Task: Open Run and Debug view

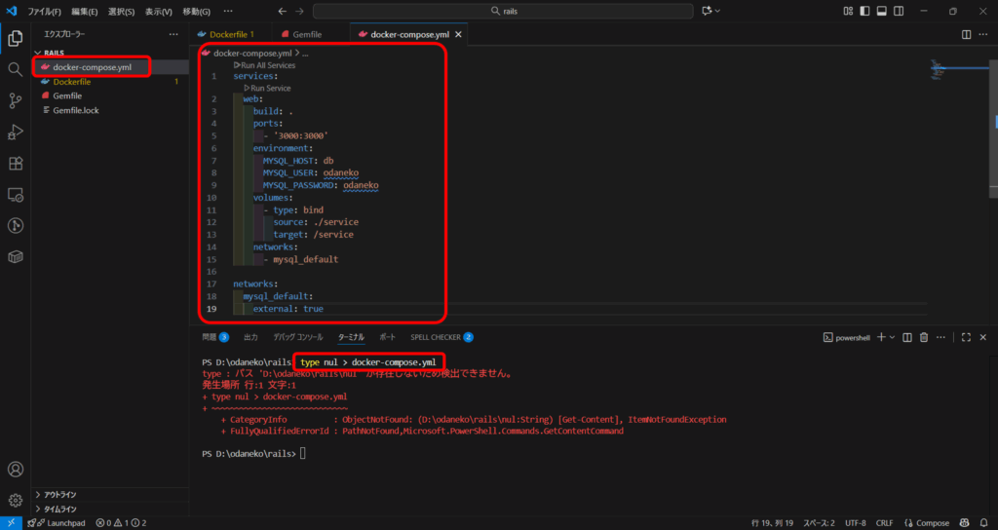Action: pyautogui.click(x=15, y=132)
